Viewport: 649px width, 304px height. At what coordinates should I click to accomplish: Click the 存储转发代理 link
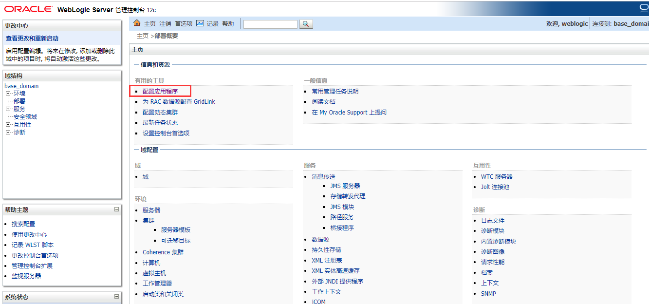pyautogui.click(x=348, y=196)
